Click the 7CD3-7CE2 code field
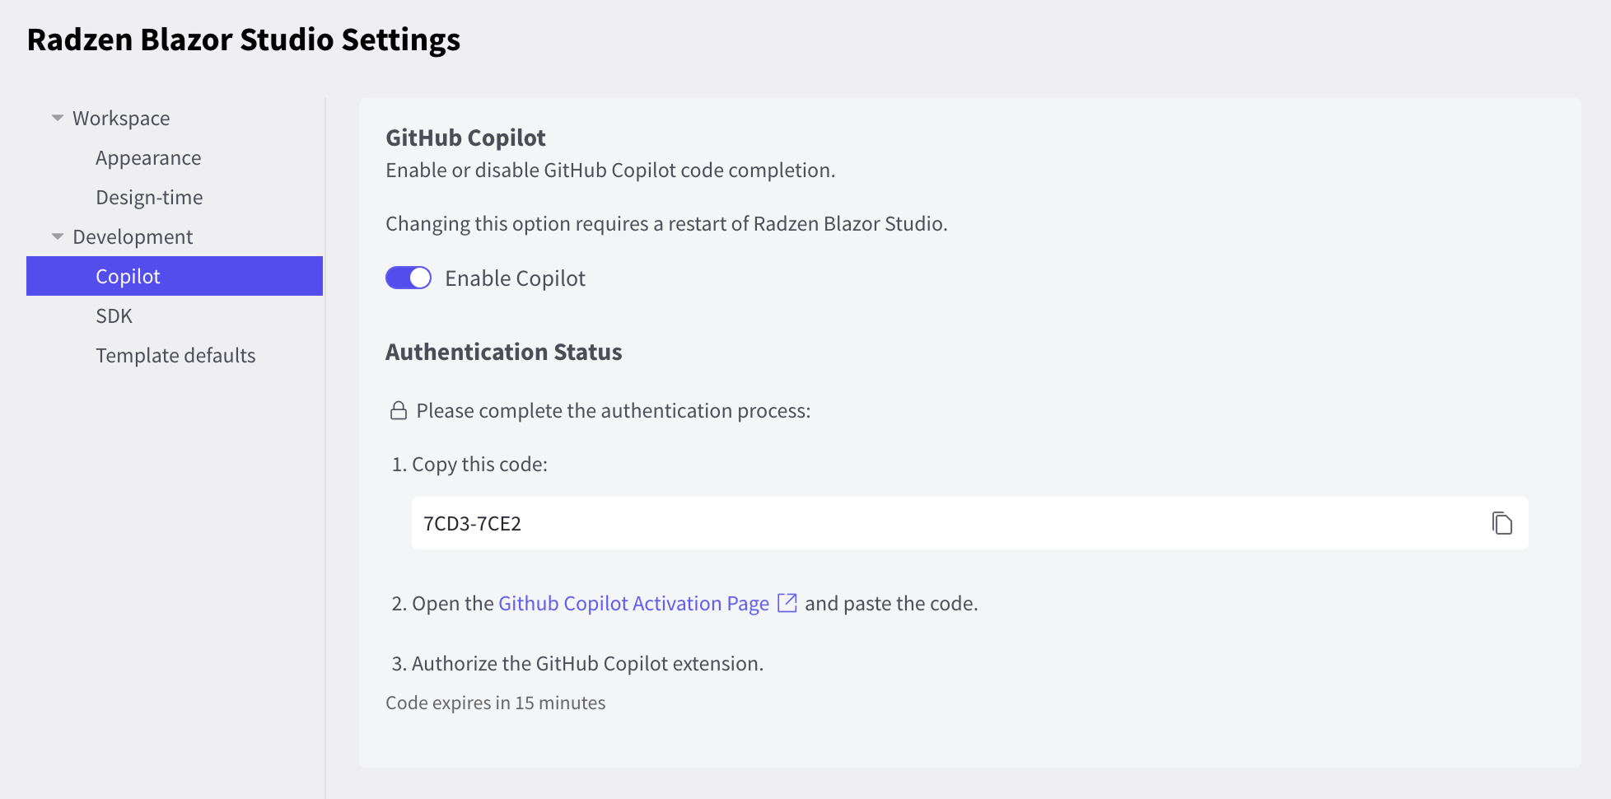 tap(947, 523)
